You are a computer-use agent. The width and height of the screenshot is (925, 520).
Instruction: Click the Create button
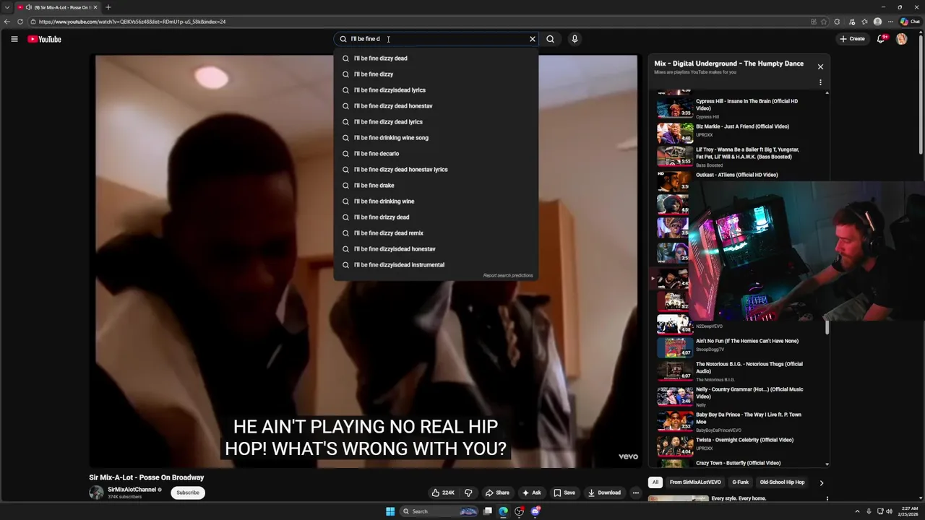(x=852, y=39)
